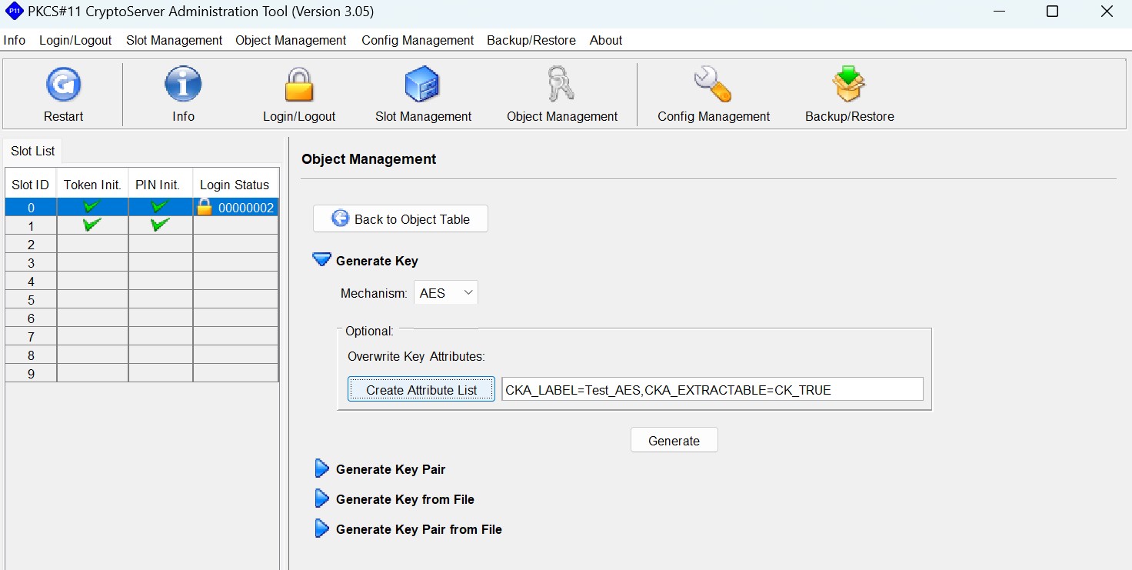This screenshot has height=570, width=1132.
Task: Click the lock icon in slot 0 Login Status
Action: tap(205, 207)
